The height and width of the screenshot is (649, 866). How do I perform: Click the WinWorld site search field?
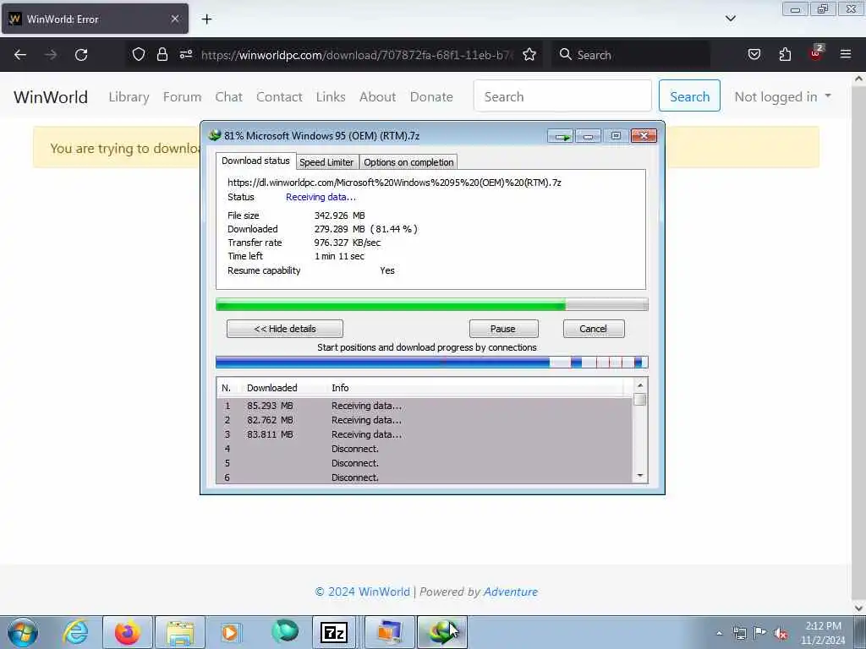[x=562, y=96]
